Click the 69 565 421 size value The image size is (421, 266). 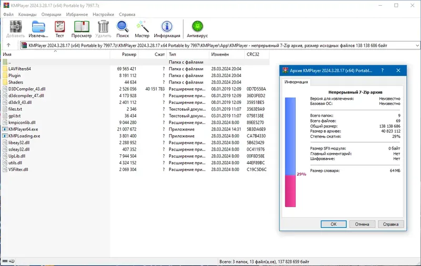point(126,69)
